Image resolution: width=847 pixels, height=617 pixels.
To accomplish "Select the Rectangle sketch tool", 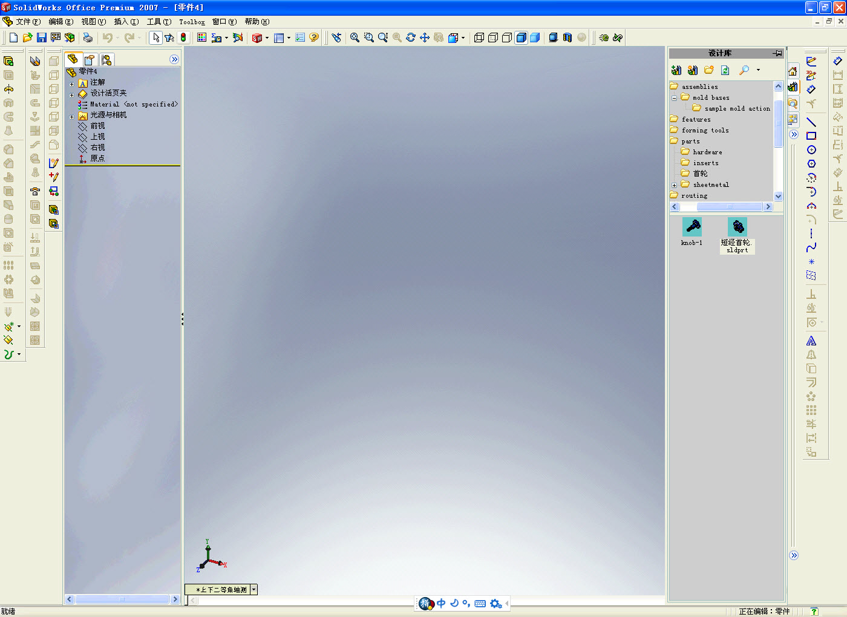I will pyautogui.click(x=811, y=136).
